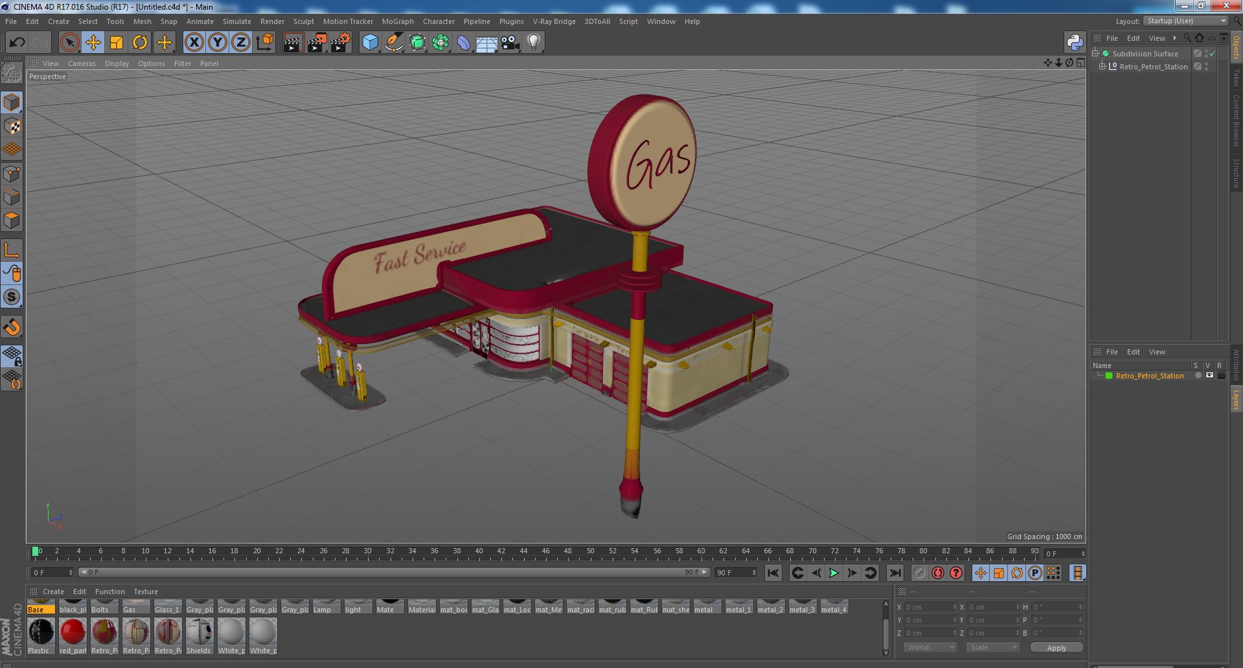Open Scale mode dropdown
This screenshot has width=1243, height=668.
pos(992,647)
